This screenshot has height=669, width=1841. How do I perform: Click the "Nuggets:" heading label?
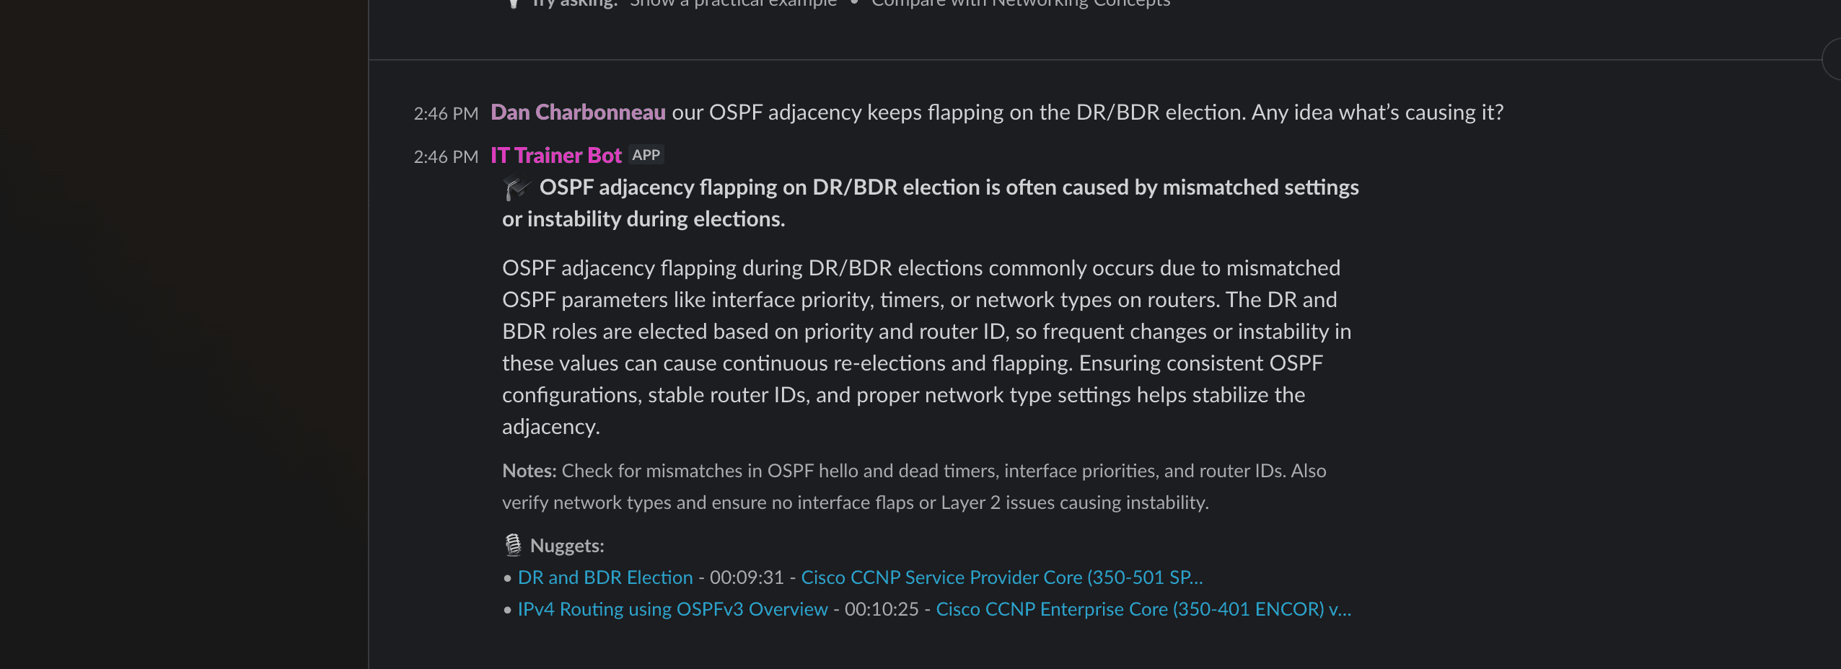567,546
